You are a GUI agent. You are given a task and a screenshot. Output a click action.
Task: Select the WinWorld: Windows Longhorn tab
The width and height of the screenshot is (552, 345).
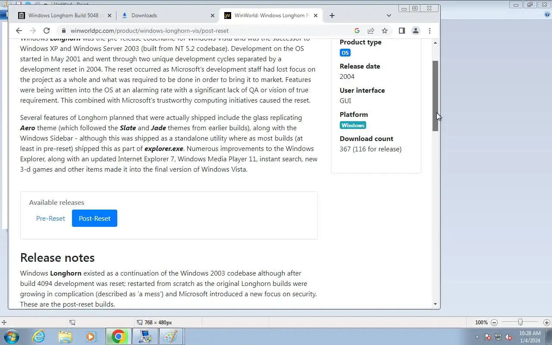pyautogui.click(x=271, y=16)
